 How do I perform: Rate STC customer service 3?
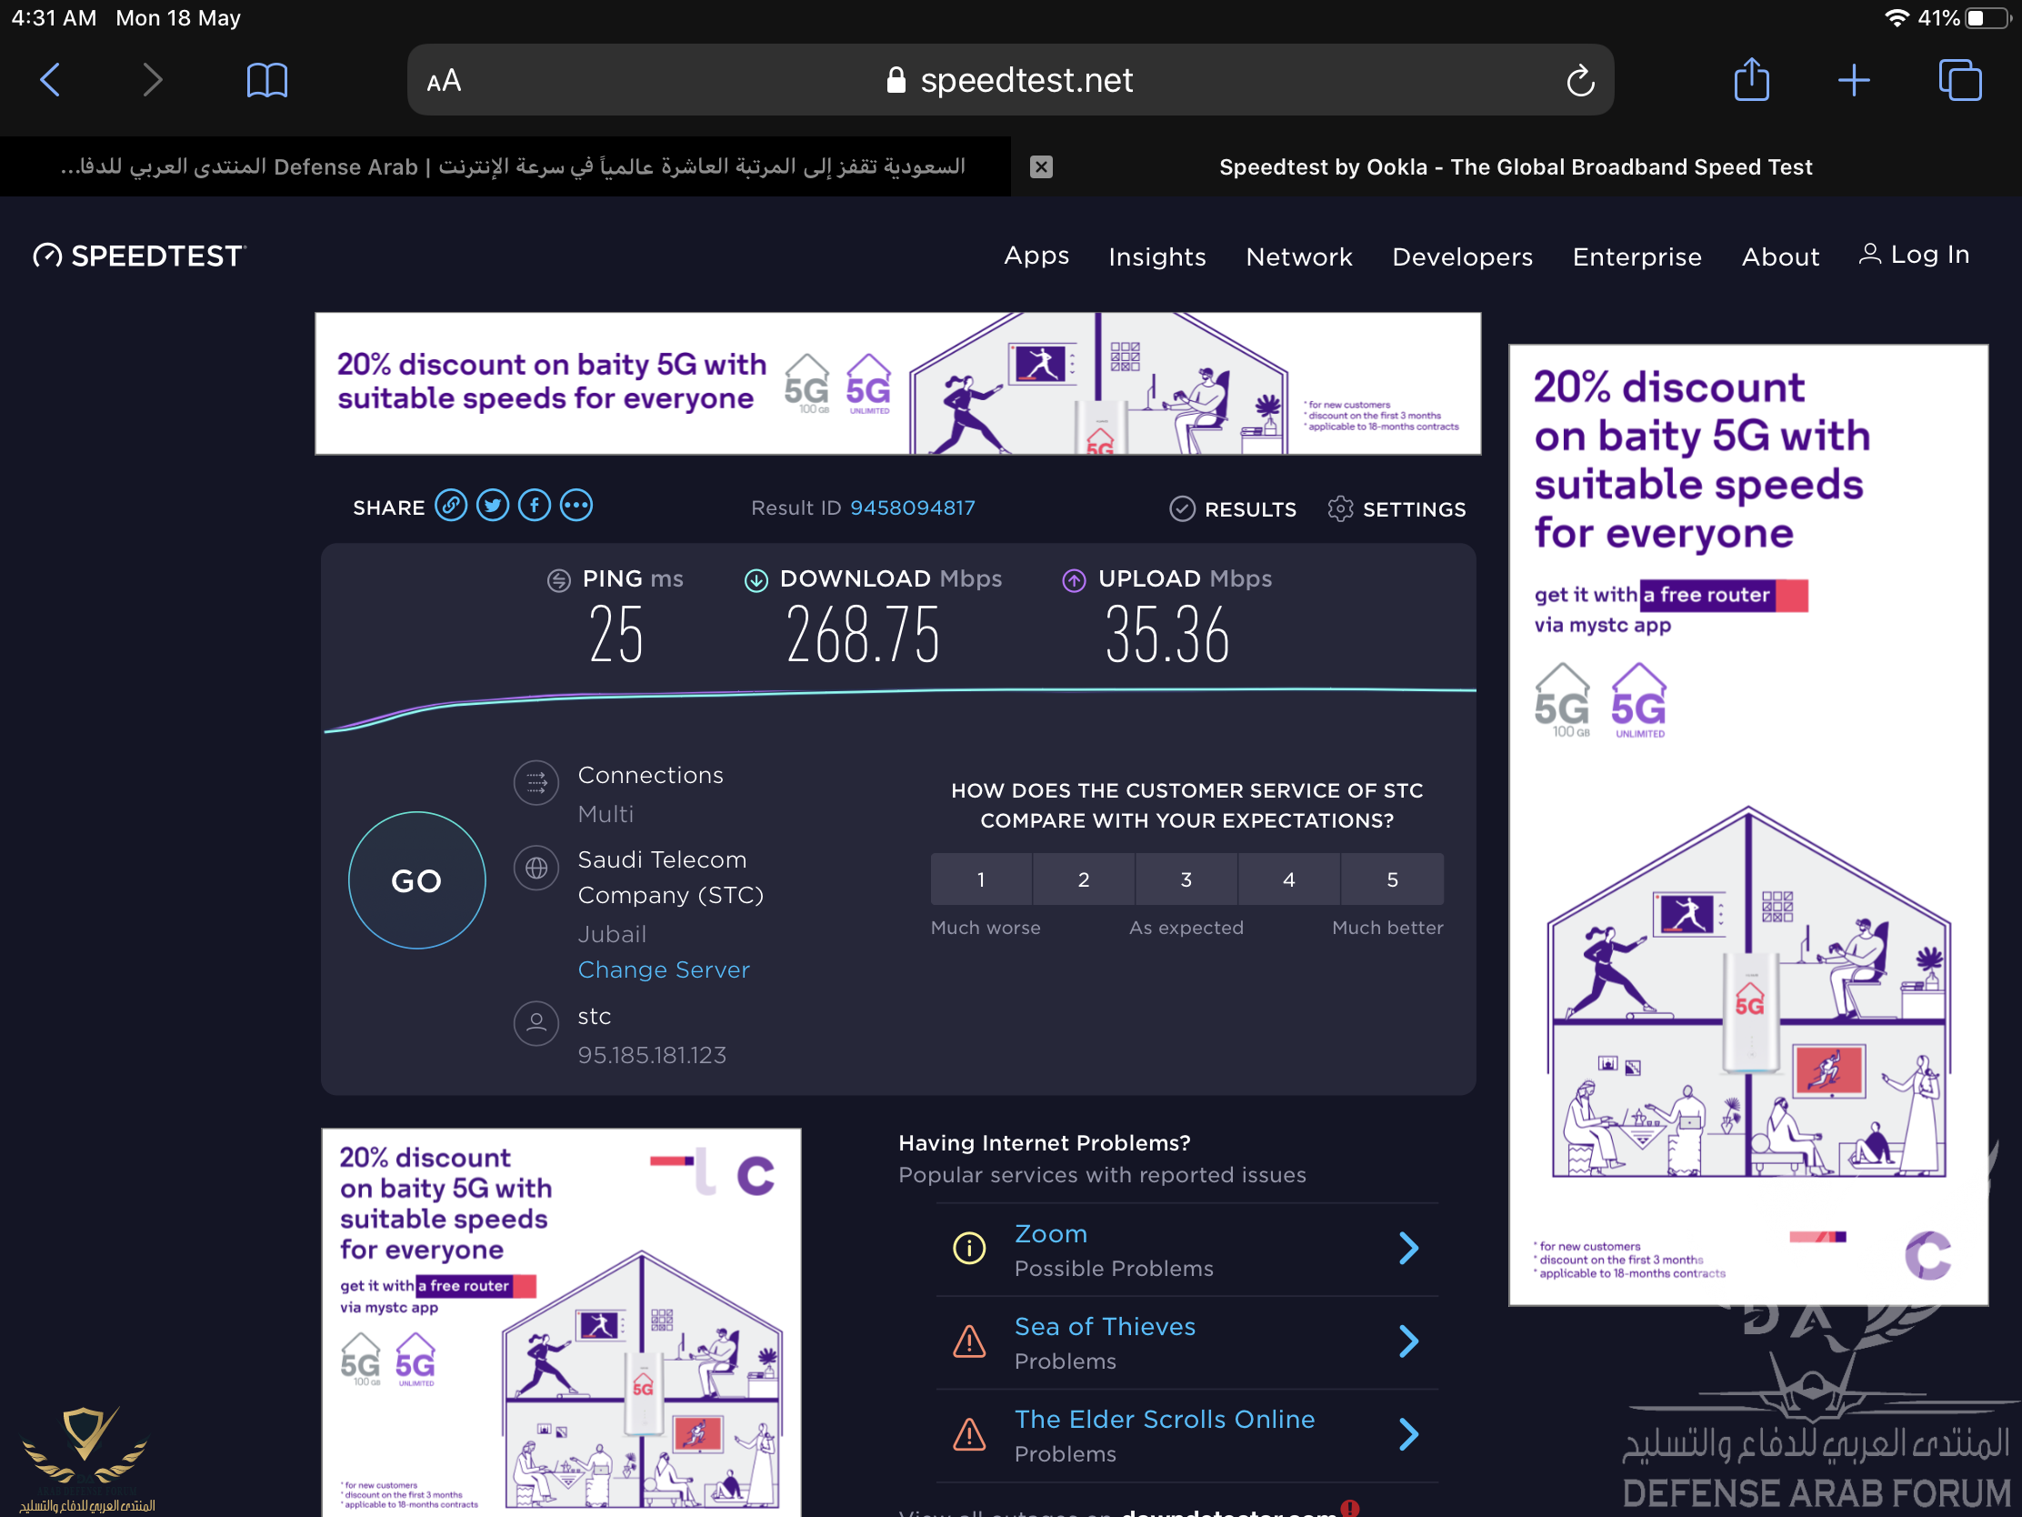click(x=1186, y=879)
